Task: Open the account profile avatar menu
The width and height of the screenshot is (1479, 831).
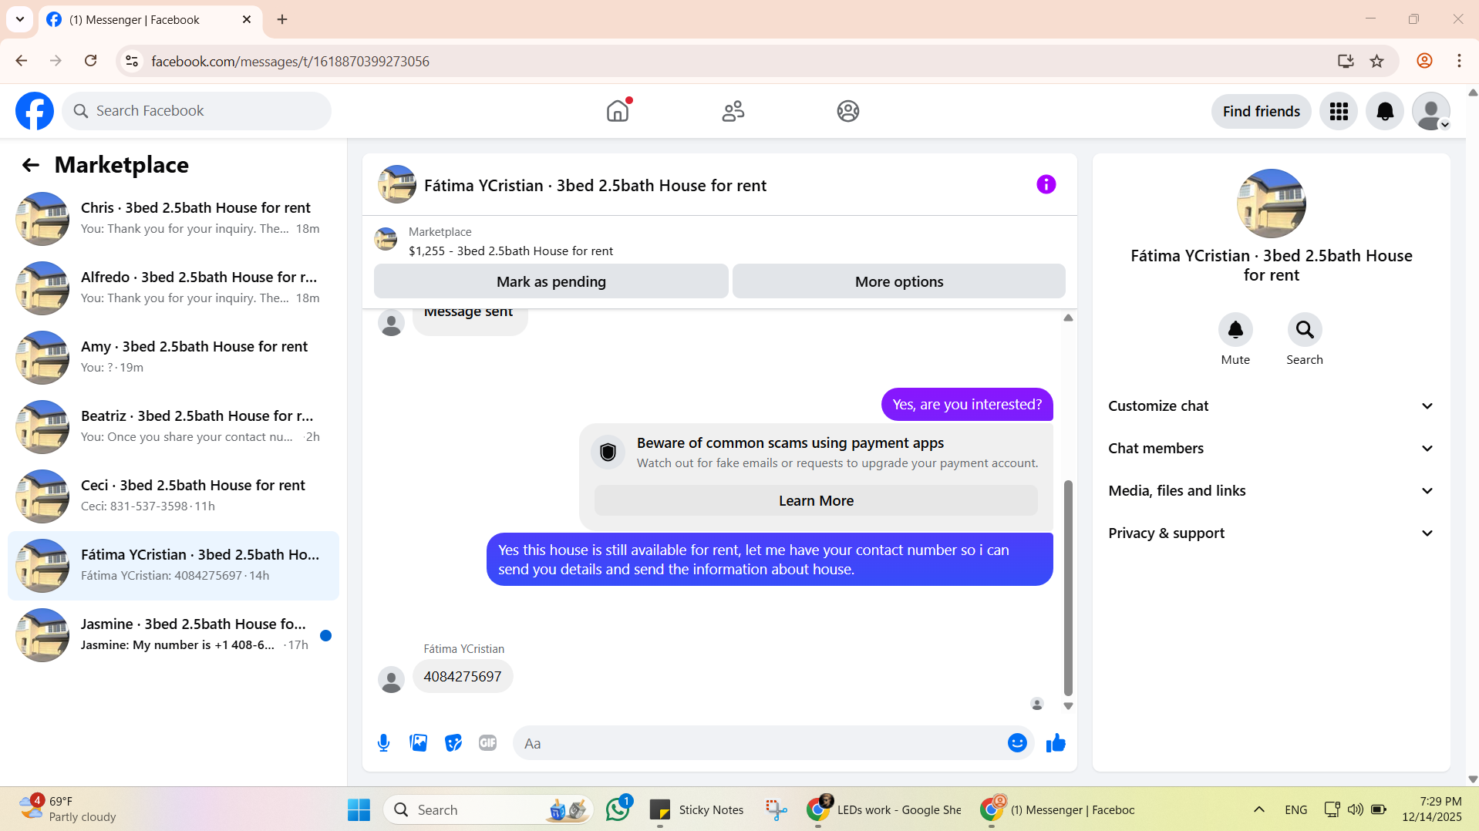Action: (x=1431, y=112)
